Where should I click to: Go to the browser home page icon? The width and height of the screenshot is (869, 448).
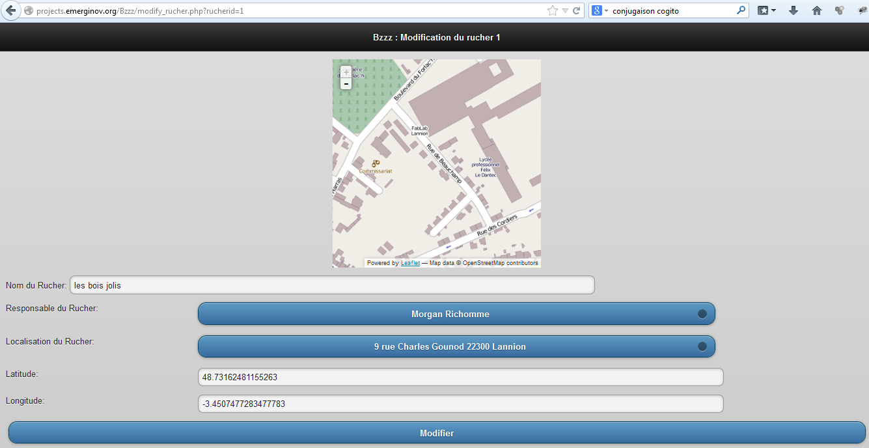click(816, 10)
